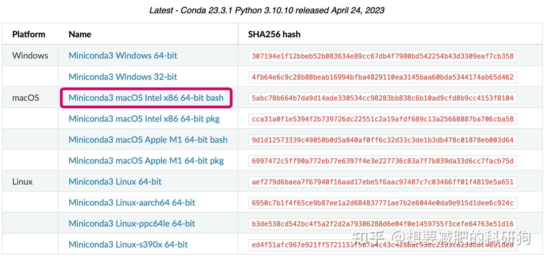This screenshot has height=260, width=545.
Task: Click Miniconda3 Windows 32-bit link
Action: click(x=123, y=77)
